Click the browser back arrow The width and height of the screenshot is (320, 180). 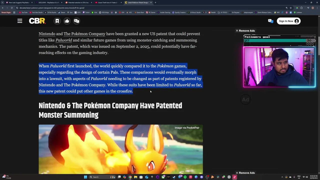tap(3, 8)
